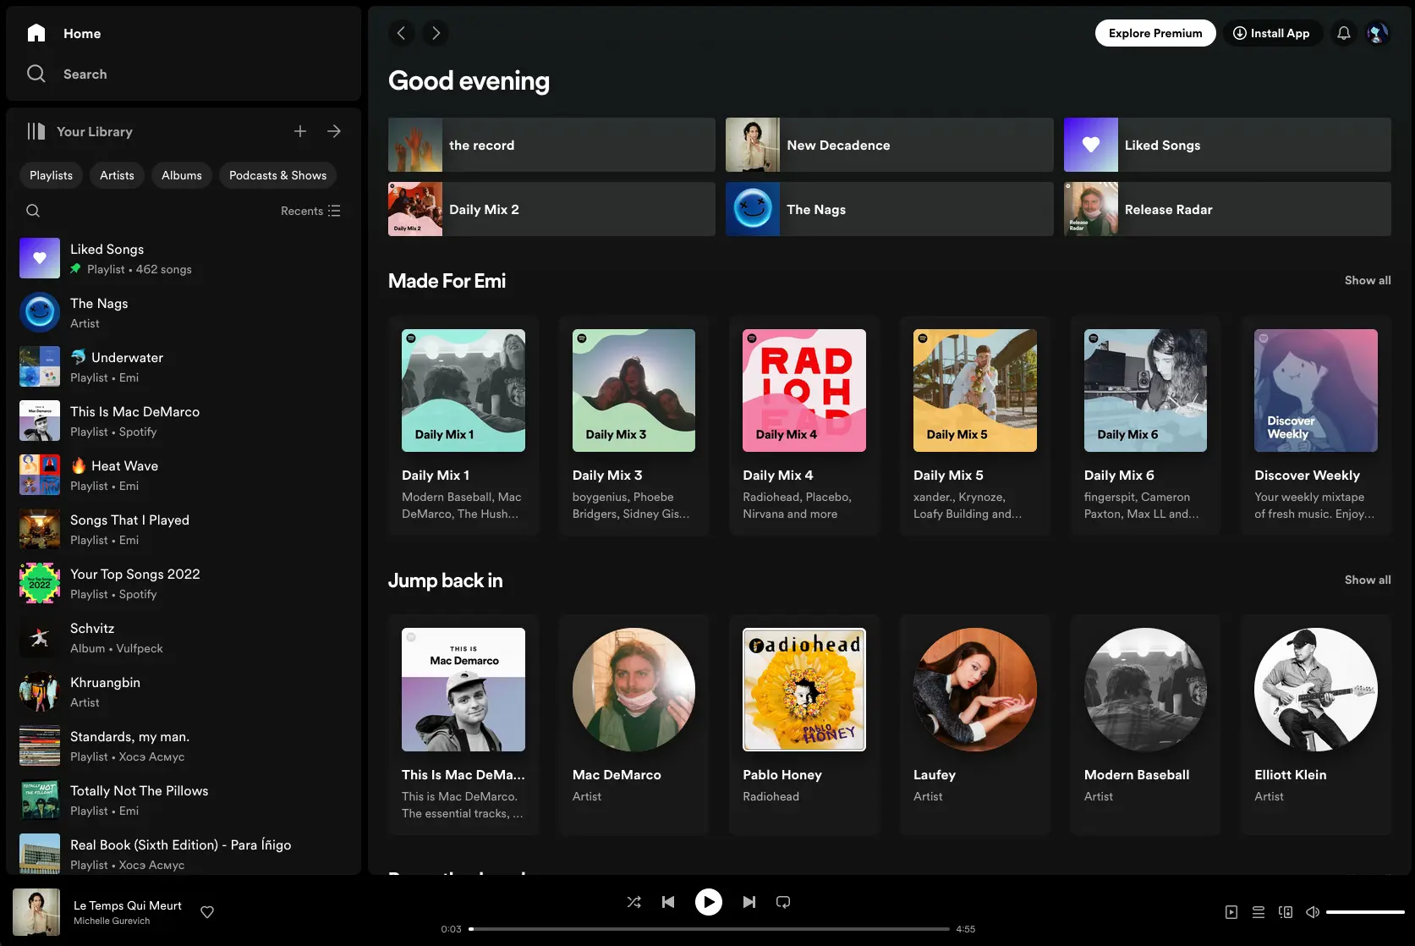Adjust the volume slider
Image resolution: width=1415 pixels, height=946 pixels.
1365,912
